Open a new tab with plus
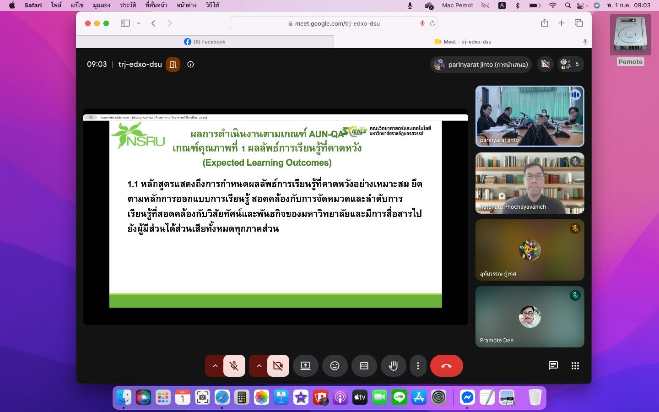The height and width of the screenshot is (412, 659). (561, 23)
